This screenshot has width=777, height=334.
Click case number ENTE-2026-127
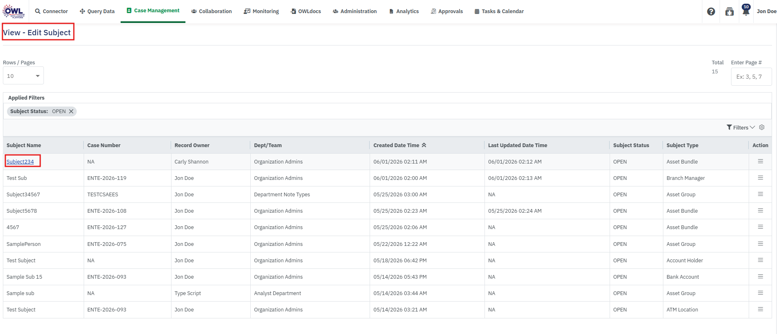click(x=107, y=227)
